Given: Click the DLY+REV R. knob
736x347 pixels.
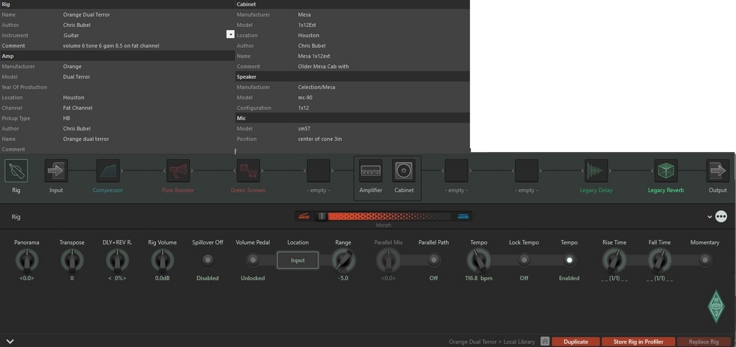Looking at the screenshot, I should point(117,261).
